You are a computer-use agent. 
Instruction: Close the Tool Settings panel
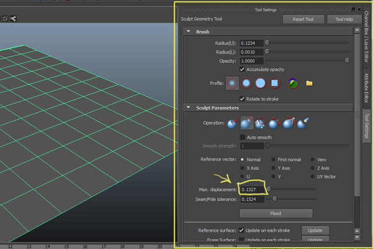pyautogui.click(x=359, y=9)
